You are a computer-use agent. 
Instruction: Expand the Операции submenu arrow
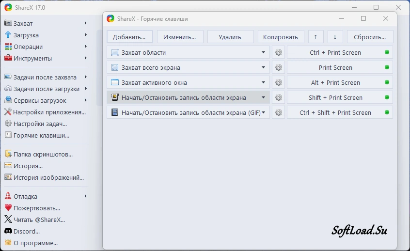pyautogui.click(x=85, y=47)
